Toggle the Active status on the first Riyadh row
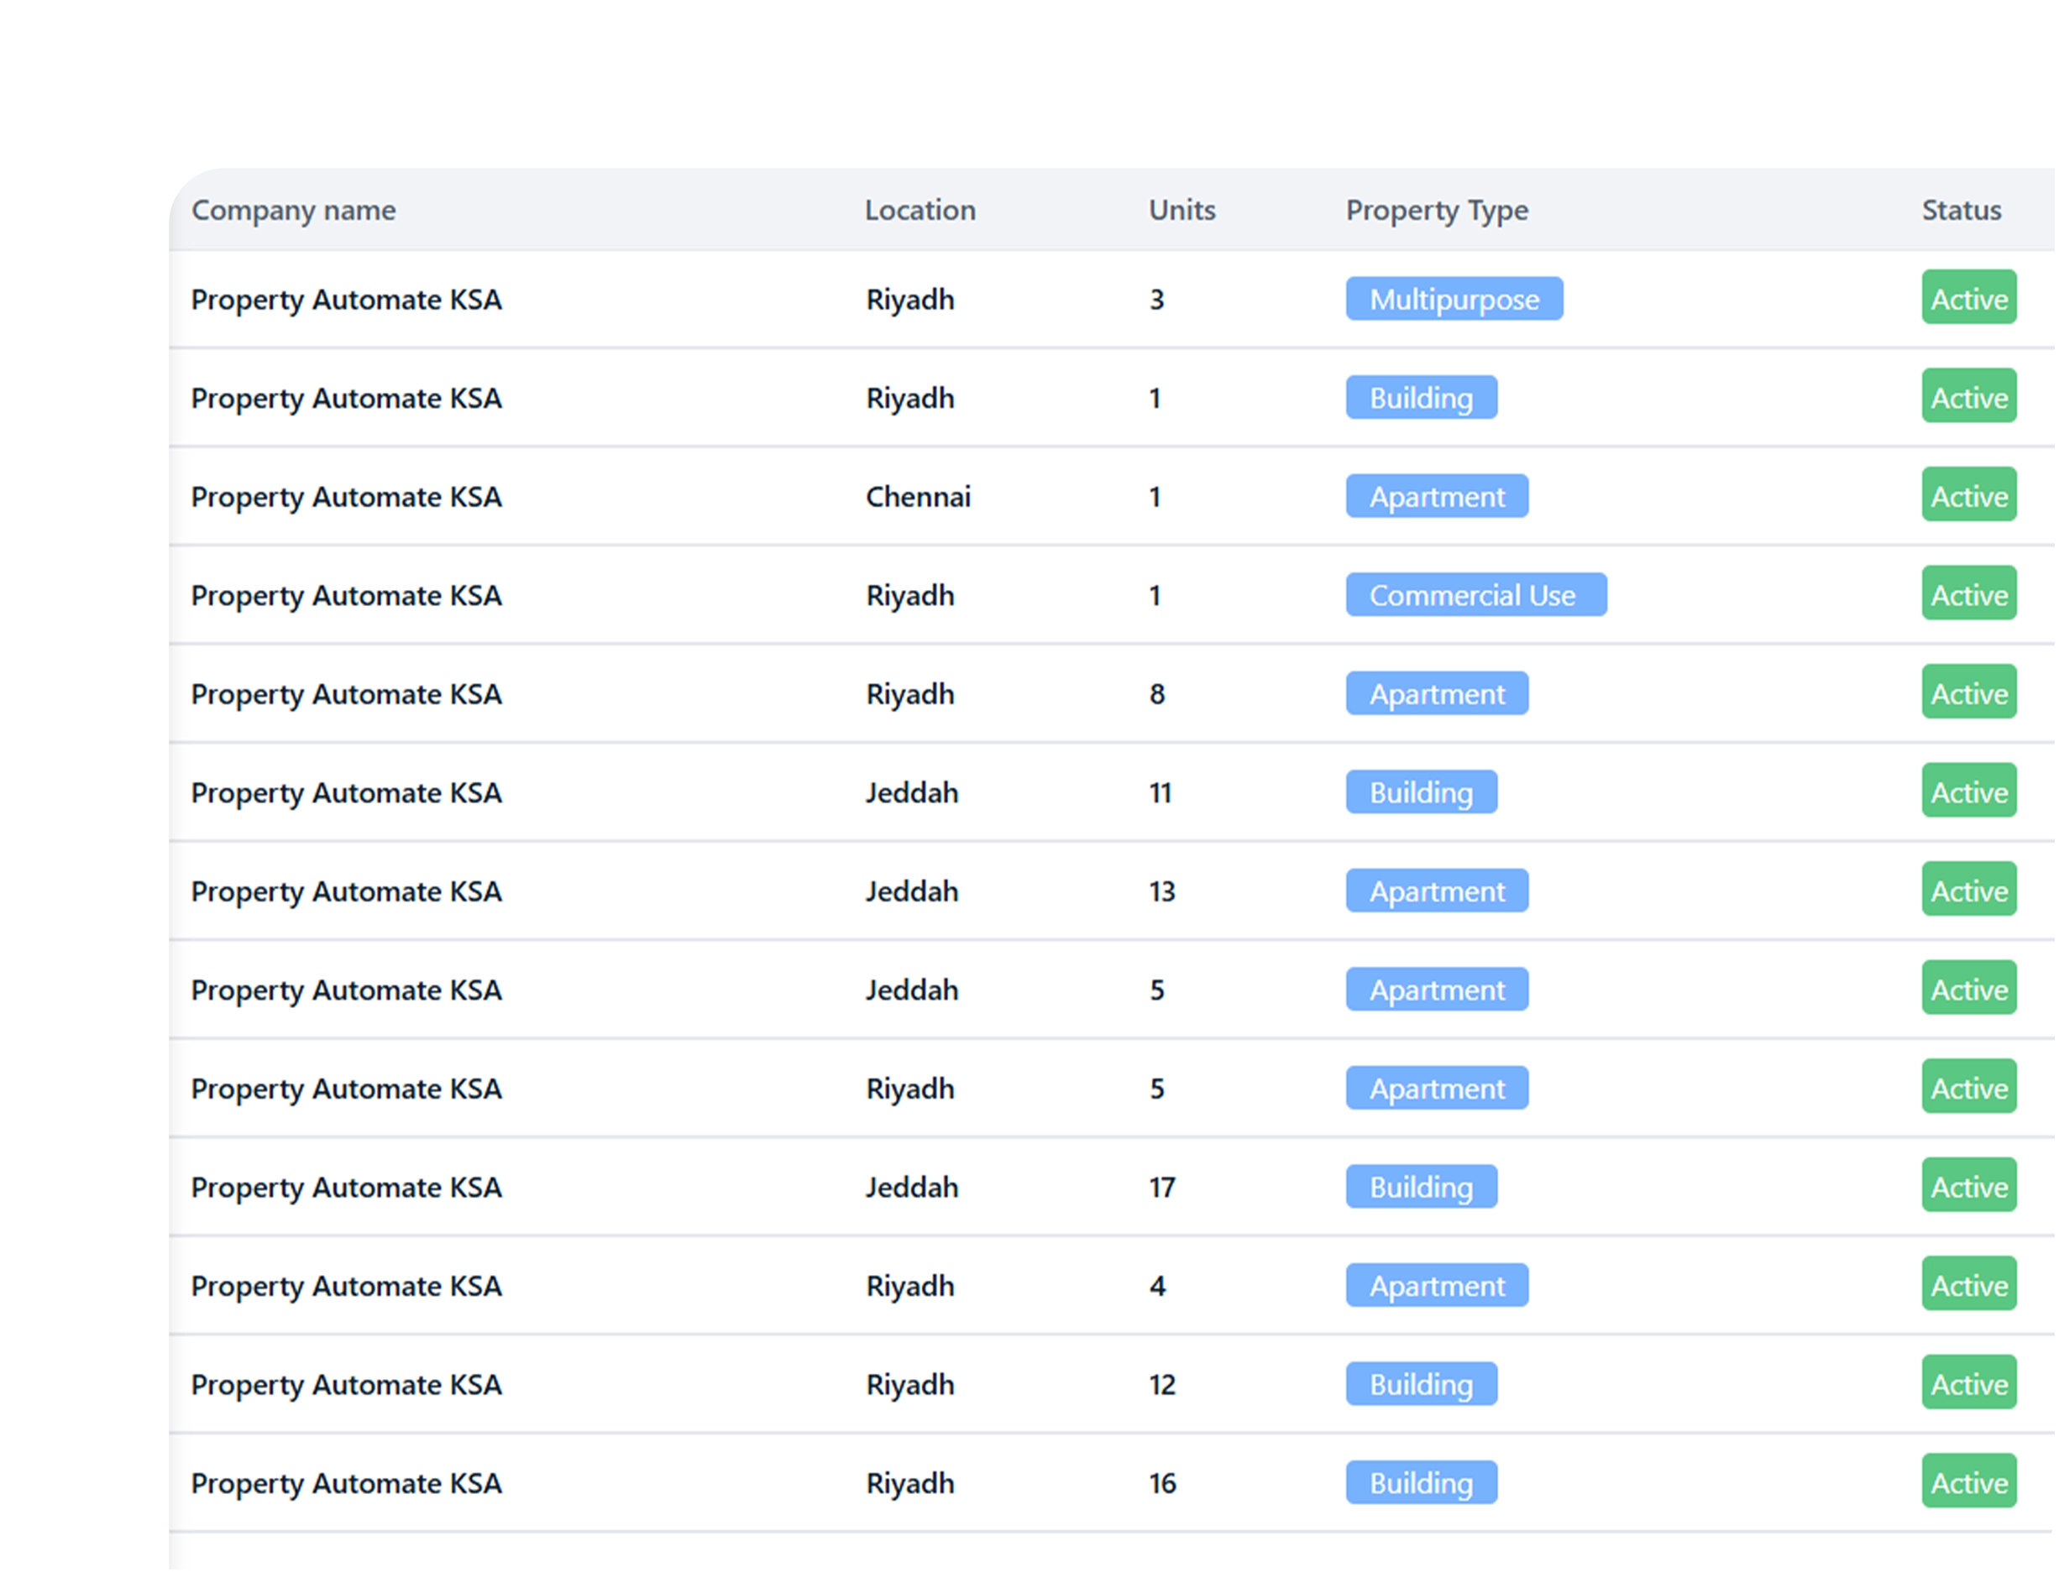The image size is (2059, 1588). [x=1968, y=299]
